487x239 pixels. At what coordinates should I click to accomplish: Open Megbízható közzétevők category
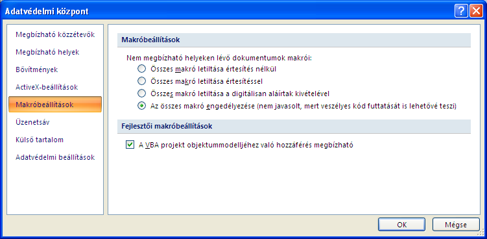tap(55, 34)
